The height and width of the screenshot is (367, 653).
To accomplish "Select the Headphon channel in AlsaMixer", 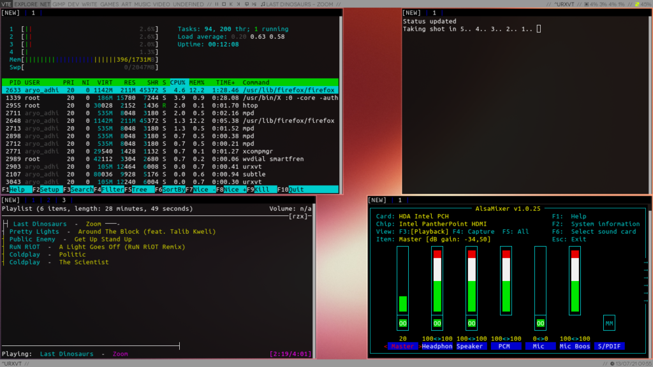I will (437, 346).
